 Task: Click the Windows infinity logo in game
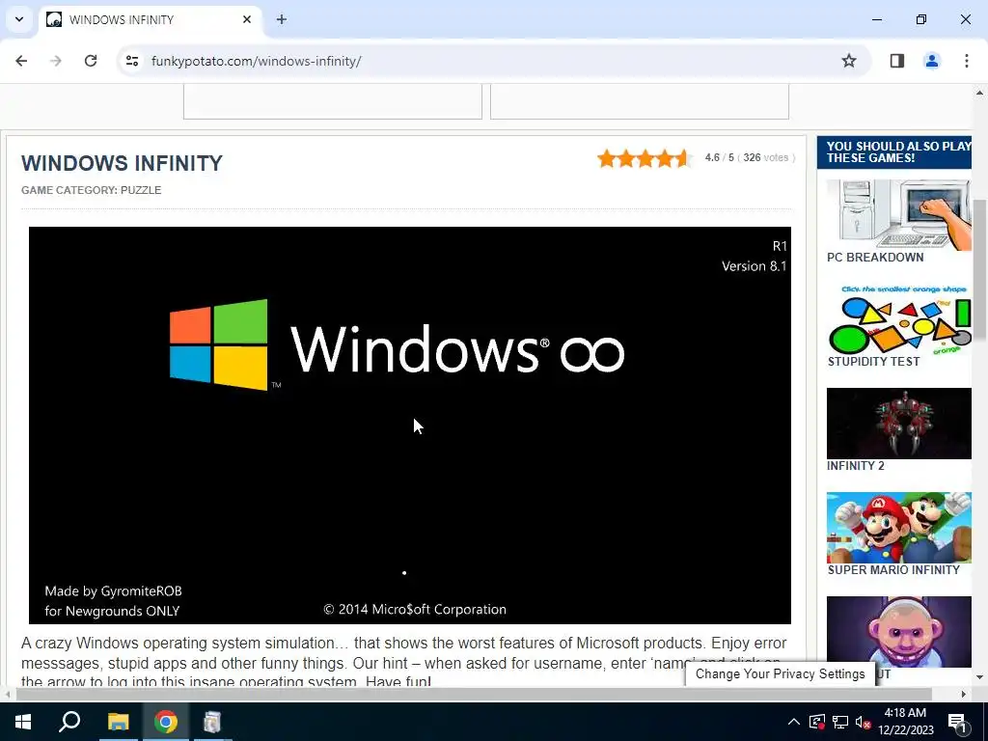click(397, 345)
